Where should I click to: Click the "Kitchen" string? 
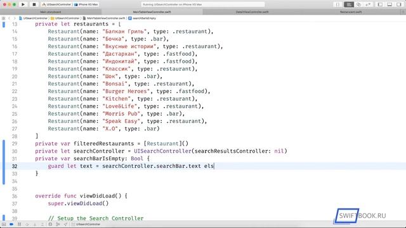click(117, 99)
